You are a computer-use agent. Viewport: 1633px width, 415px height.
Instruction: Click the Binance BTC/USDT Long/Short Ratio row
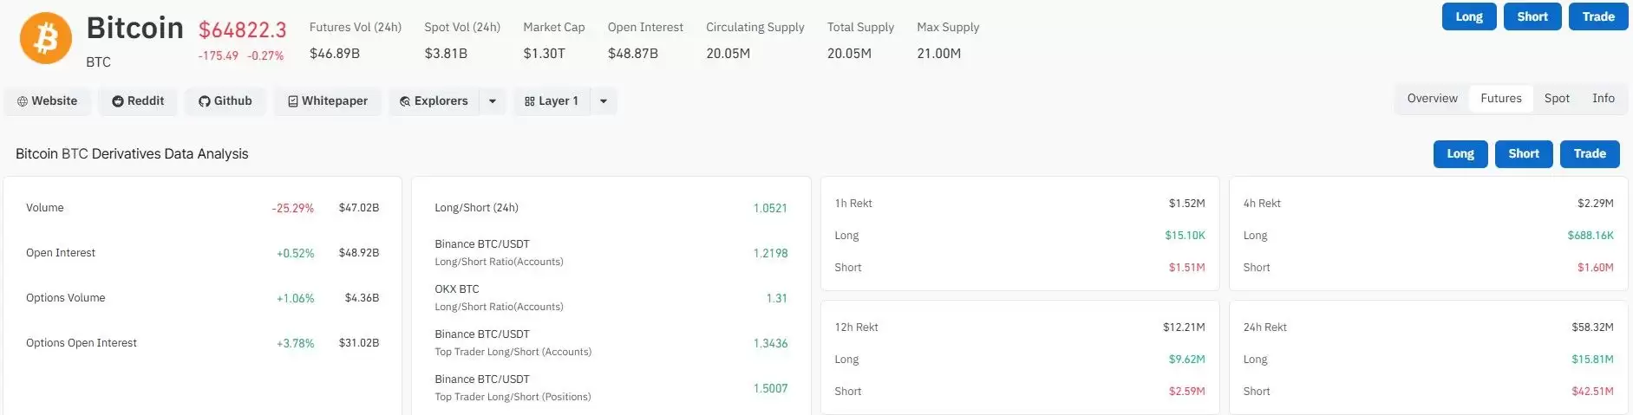[611, 253]
